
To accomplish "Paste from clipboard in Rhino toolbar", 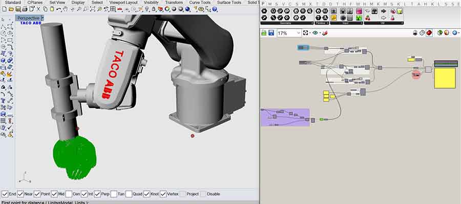I will pyautogui.click(x=52, y=9).
